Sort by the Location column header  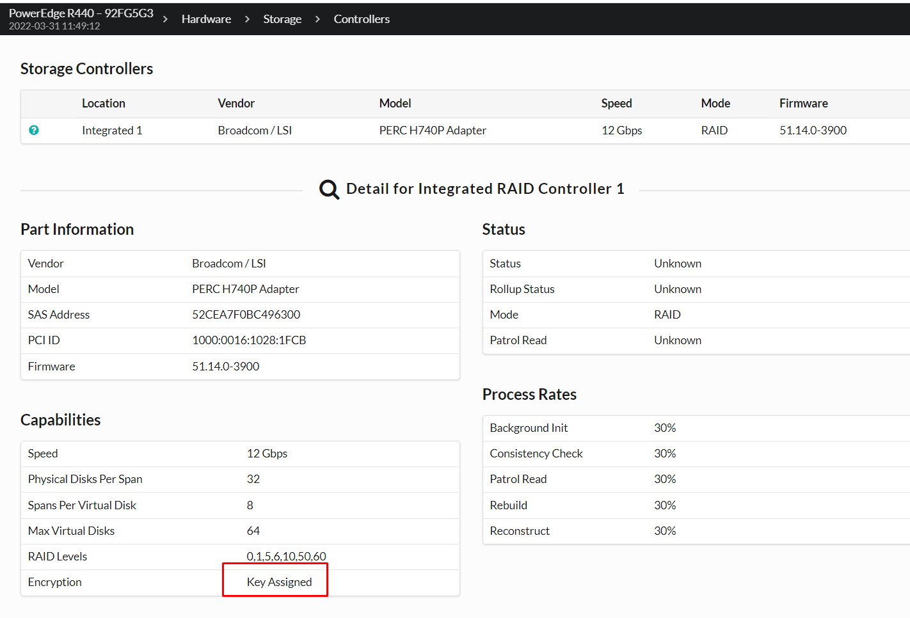click(x=103, y=104)
